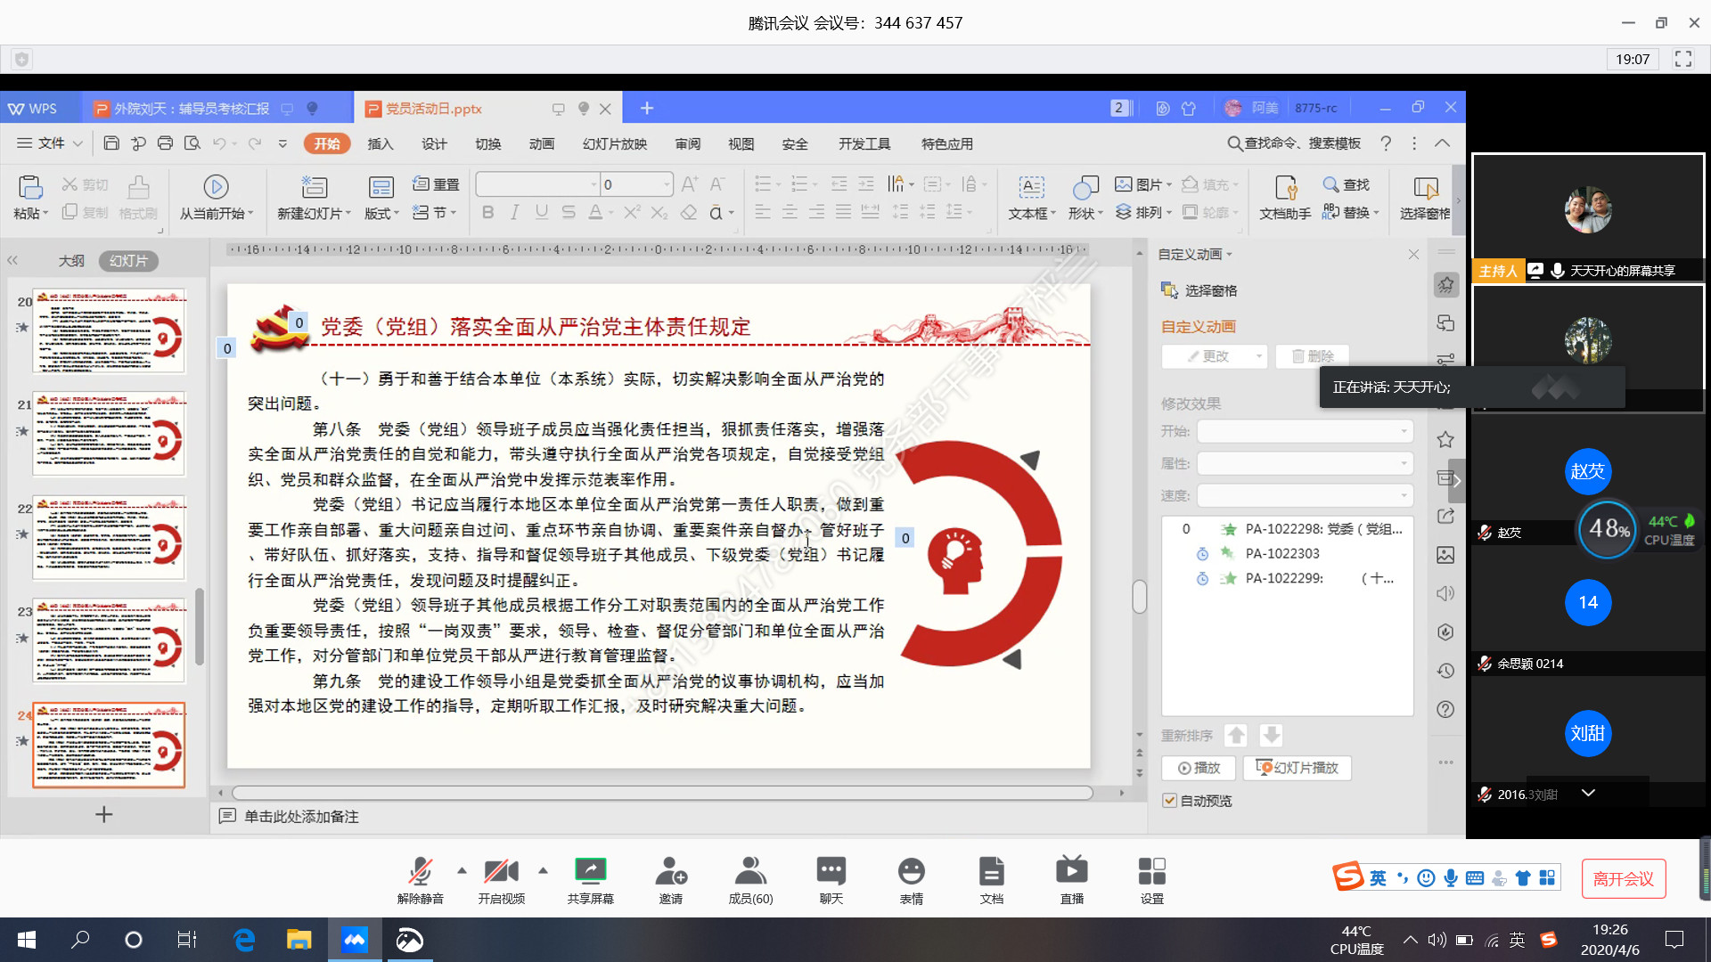
Task: Click the 更改 effect button
Action: coord(1215,356)
